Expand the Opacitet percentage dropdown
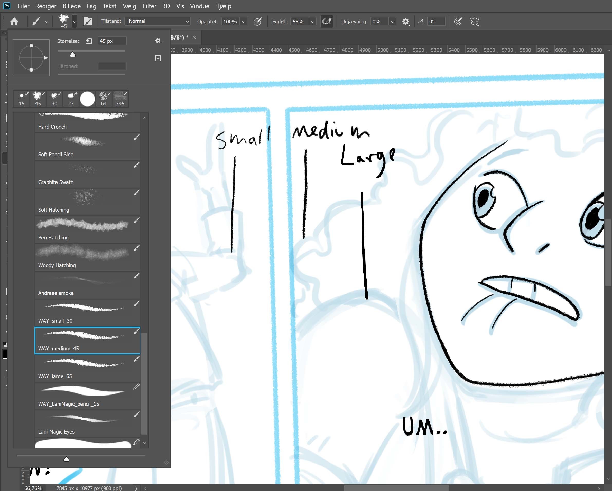Image resolution: width=612 pixels, height=491 pixels. (244, 22)
